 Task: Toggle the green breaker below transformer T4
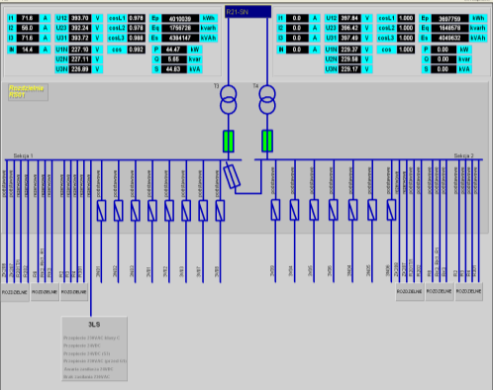click(267, 141)
